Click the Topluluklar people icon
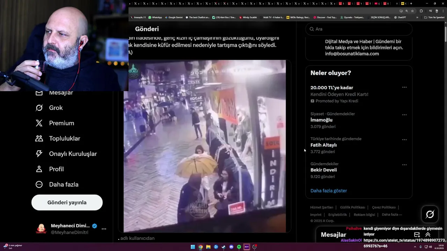 (39, 138)
